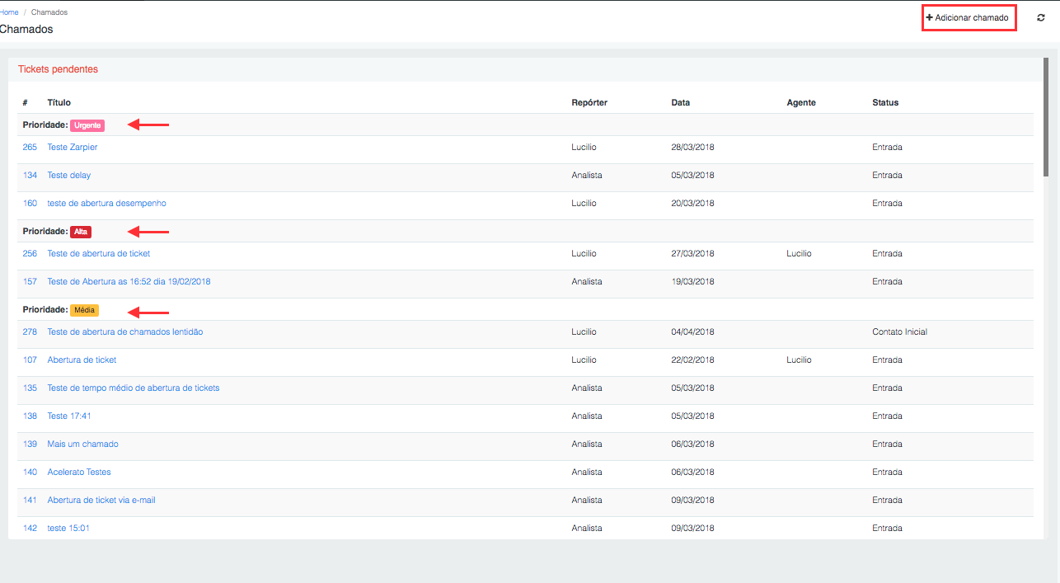1060x583 pixels.
Task: Click date 22/02/2018 cell
Action: (693, 360)
